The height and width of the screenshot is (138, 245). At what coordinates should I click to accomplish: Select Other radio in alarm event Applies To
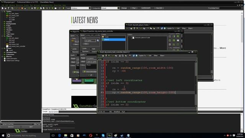coord(153,56)
